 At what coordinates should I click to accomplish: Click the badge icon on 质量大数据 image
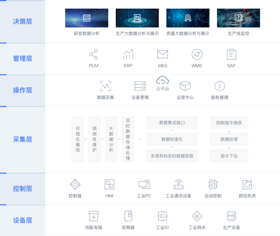(x=188, y=18)
